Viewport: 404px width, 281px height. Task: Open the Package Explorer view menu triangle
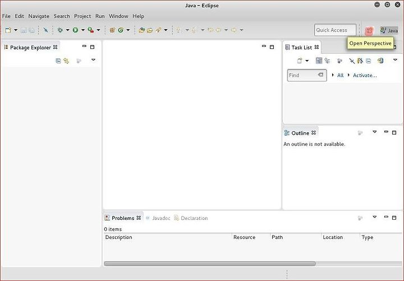tap(93, 60)
